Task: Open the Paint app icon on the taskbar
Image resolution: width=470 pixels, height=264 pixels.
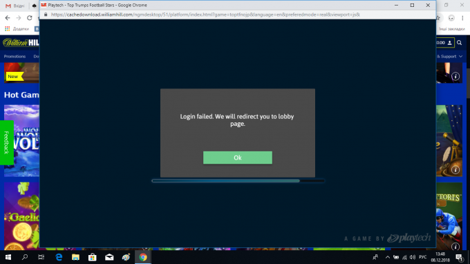Action: pyautogui.click(x=126, y=257)
